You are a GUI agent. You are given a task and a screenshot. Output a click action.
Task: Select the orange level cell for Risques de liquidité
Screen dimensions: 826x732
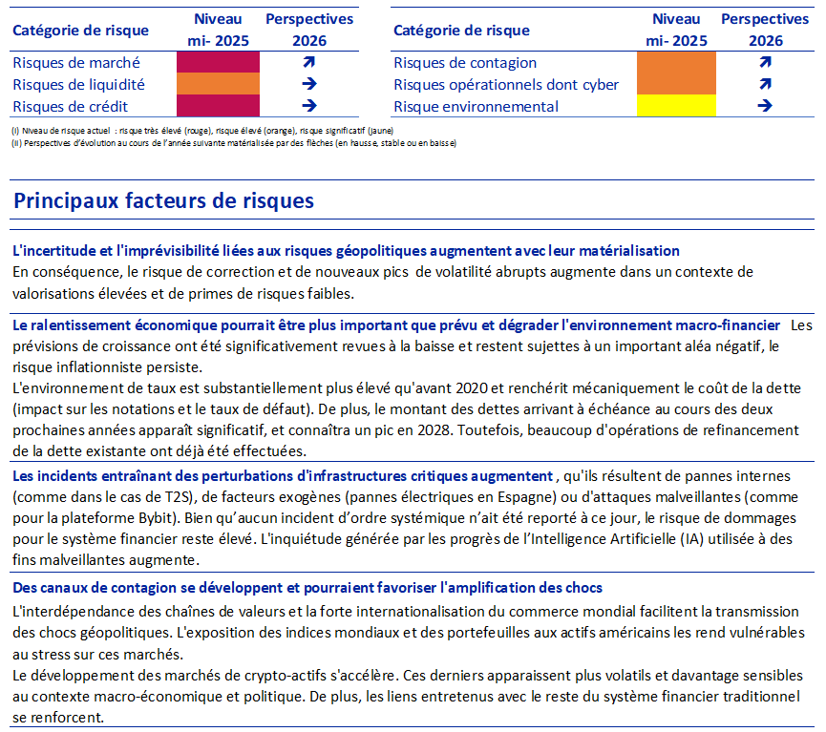(218, 84)
